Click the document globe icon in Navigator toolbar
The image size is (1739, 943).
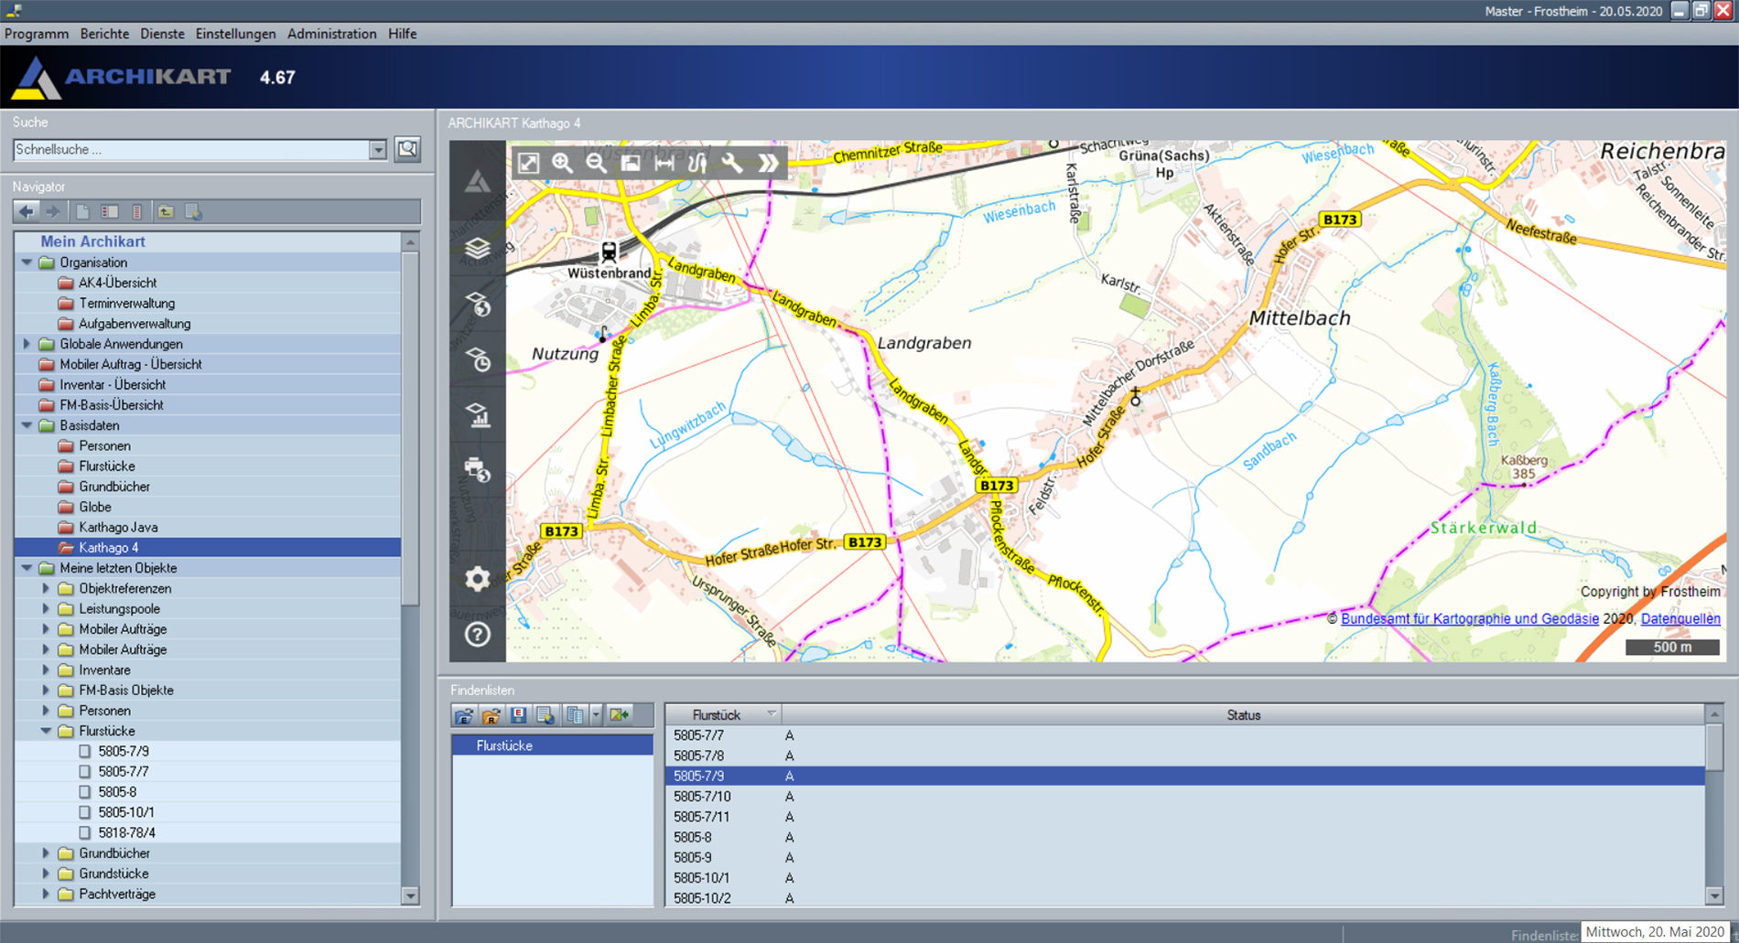(193, 212)
